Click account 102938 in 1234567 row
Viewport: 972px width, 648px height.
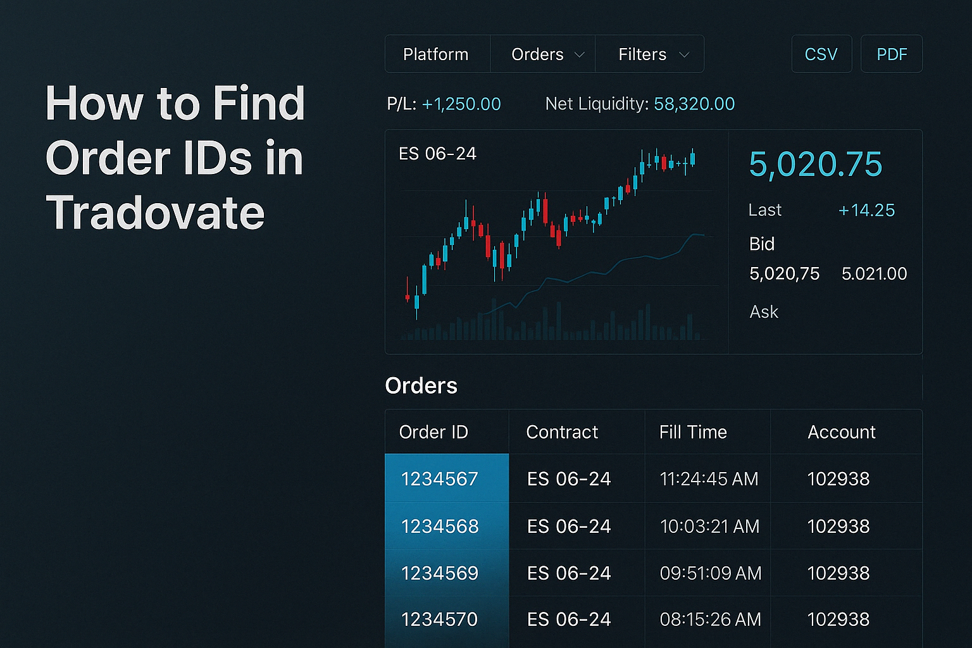pyautogui.click(x=838, y=479)
